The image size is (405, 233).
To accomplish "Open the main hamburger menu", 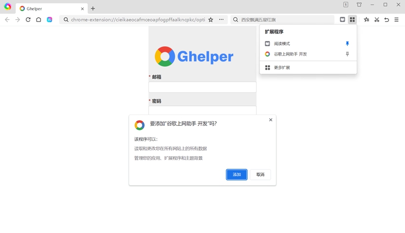I will pyautogui.click(x=396, y=20).
